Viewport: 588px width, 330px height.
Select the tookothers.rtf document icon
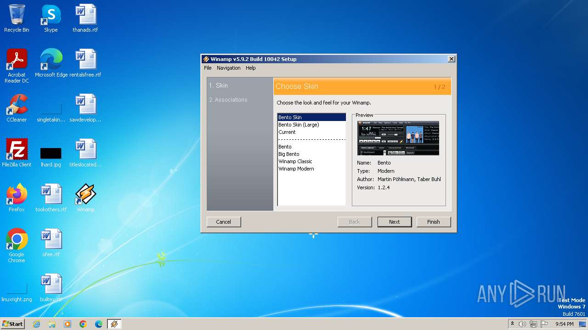(51, 198)
